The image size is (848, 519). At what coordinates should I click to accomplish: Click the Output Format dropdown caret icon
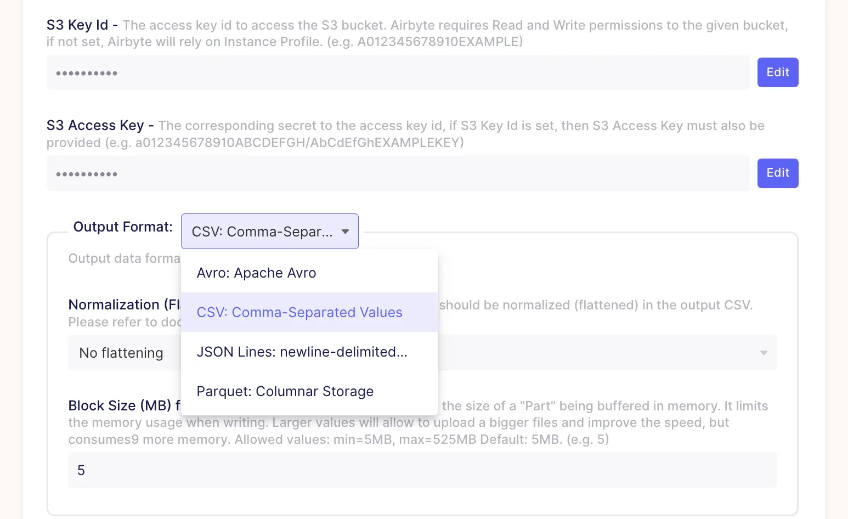point(346,232)
